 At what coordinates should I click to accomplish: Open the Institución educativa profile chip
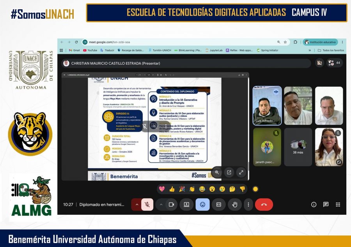[320, 42]
